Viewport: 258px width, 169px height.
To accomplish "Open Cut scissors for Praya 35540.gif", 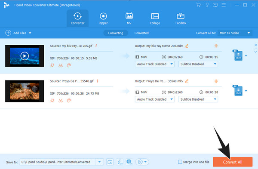I will [61, 101].
